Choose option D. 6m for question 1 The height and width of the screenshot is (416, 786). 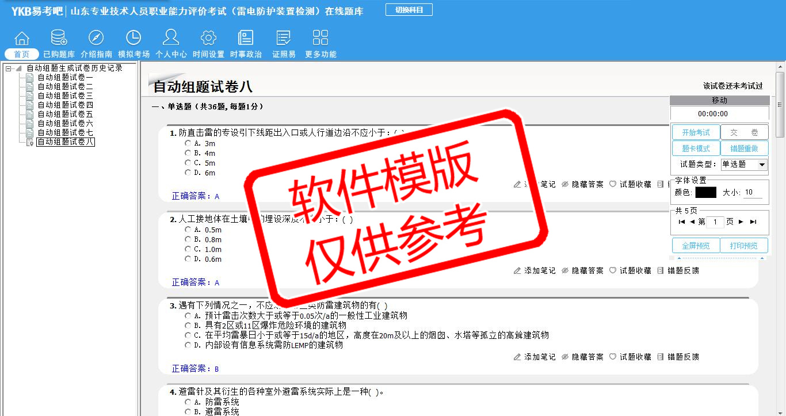click(188, 173)
